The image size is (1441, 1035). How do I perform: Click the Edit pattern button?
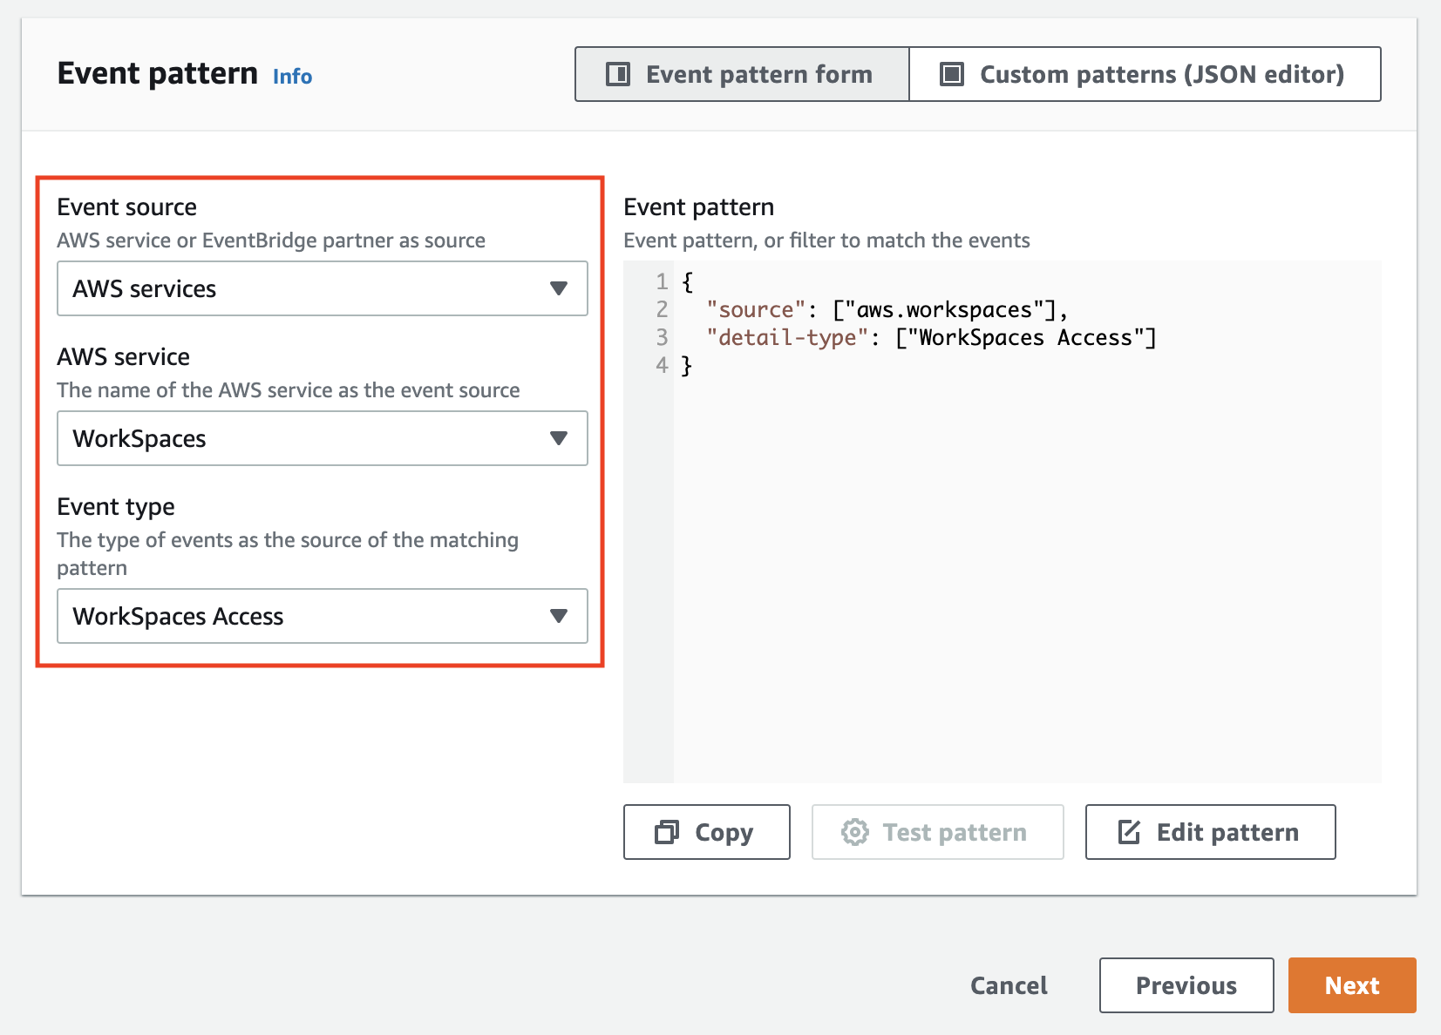(1209, 832)
